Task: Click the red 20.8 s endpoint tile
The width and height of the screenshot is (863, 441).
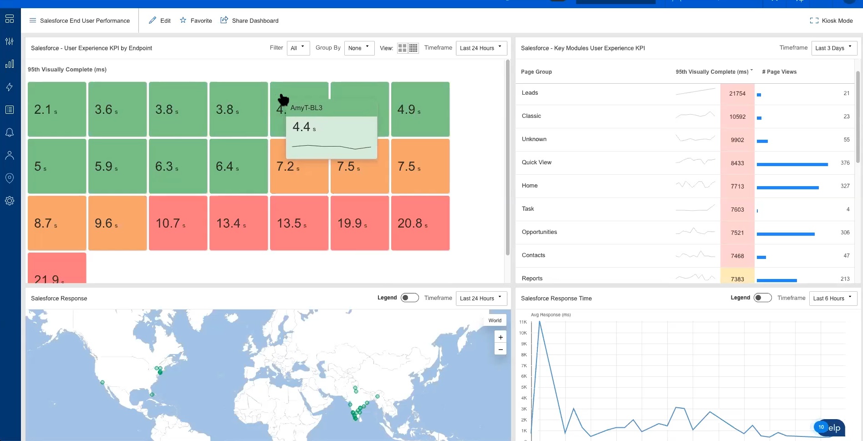Action: [420, 223]
